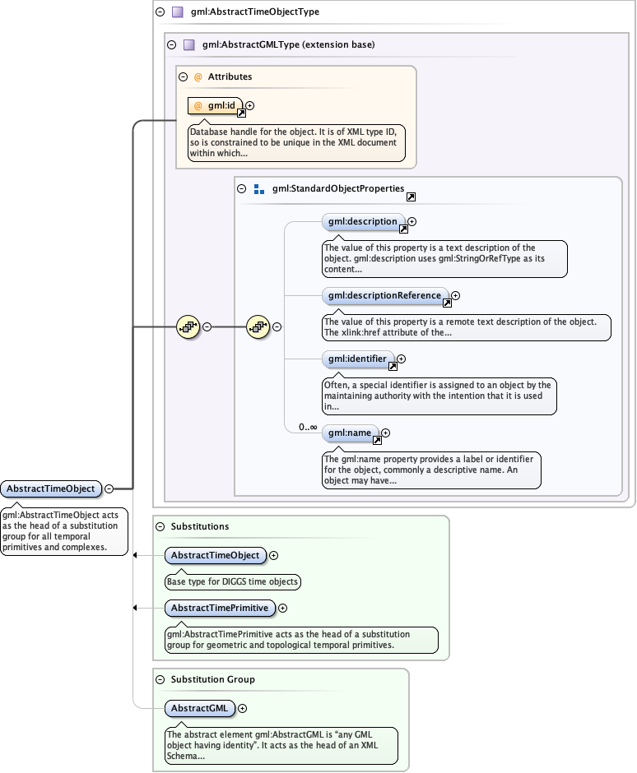Expand the gml:name element

pos(385,433)
